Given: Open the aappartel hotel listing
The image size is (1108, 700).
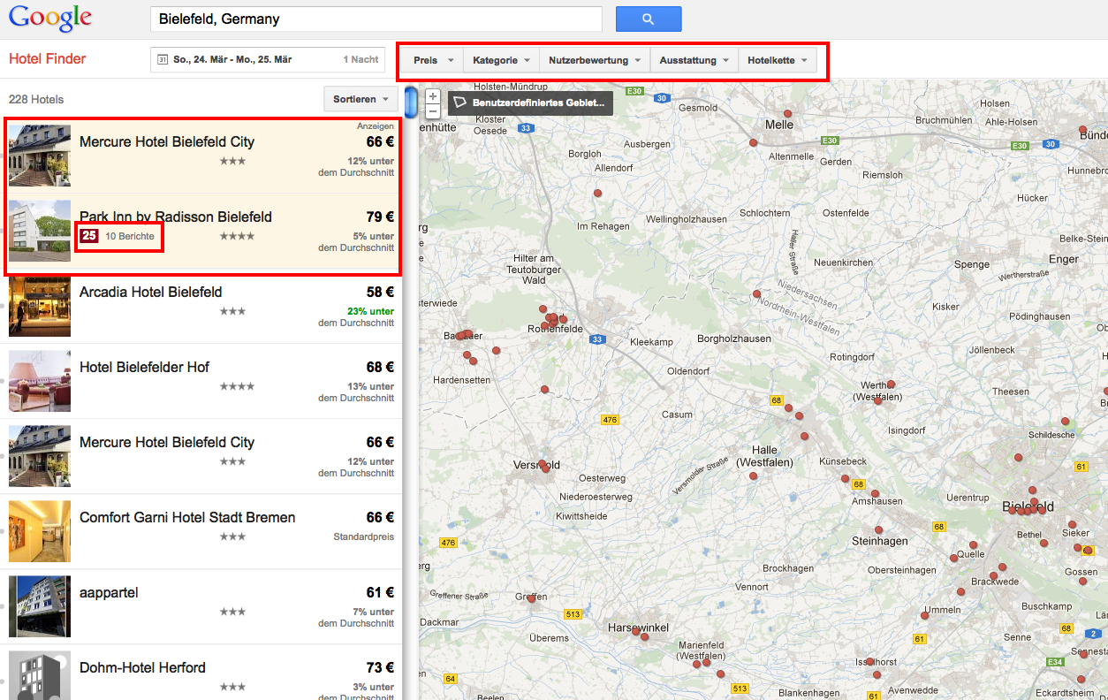Looking at the screenshot, I should tap(109, 592).
